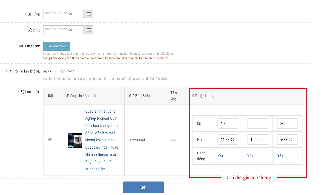Open calendar picker for Bắt đầu date
The image size is (327, 195).
tap(89, 14)
